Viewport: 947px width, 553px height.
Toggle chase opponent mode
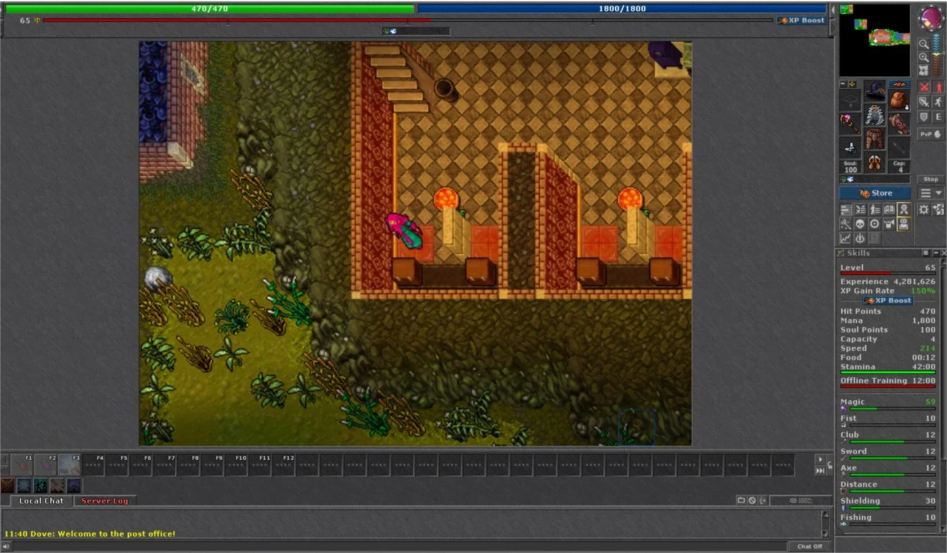[938, 102]
